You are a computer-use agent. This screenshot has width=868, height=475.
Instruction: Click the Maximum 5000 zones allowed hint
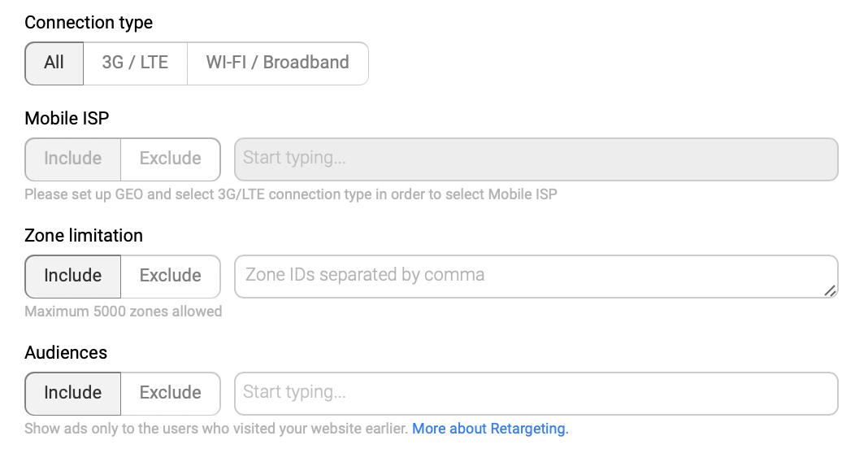coord(123,312)
